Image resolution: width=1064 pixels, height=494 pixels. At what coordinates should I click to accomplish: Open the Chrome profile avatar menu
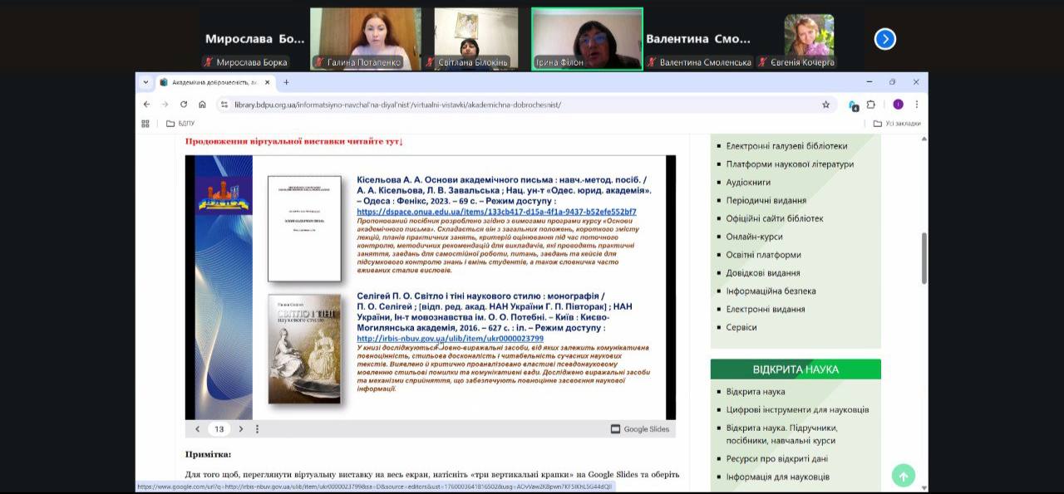[898, 105]
